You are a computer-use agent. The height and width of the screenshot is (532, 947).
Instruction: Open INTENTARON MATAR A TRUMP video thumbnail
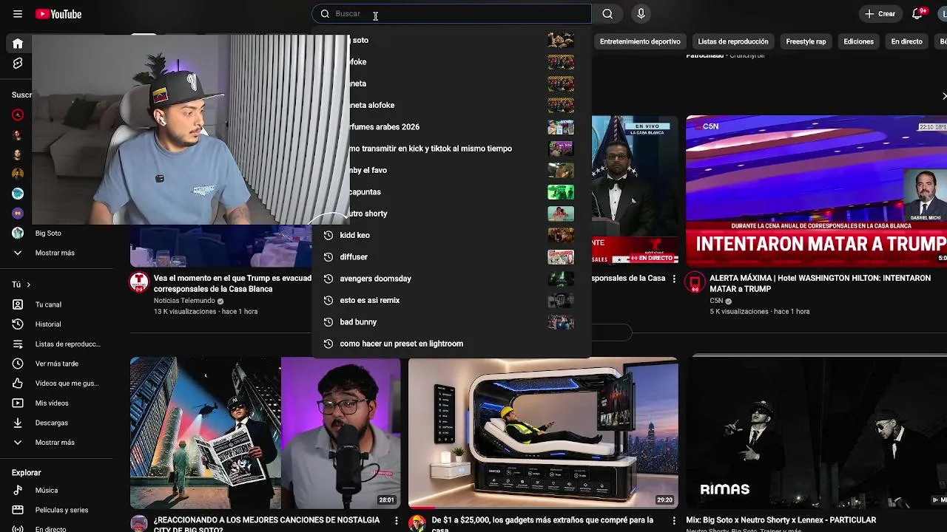pos(816,190)
